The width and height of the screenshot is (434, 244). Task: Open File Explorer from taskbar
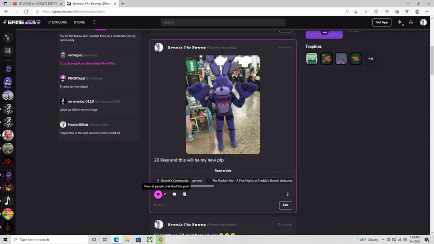pyautogui.click(x=127, y=240)
